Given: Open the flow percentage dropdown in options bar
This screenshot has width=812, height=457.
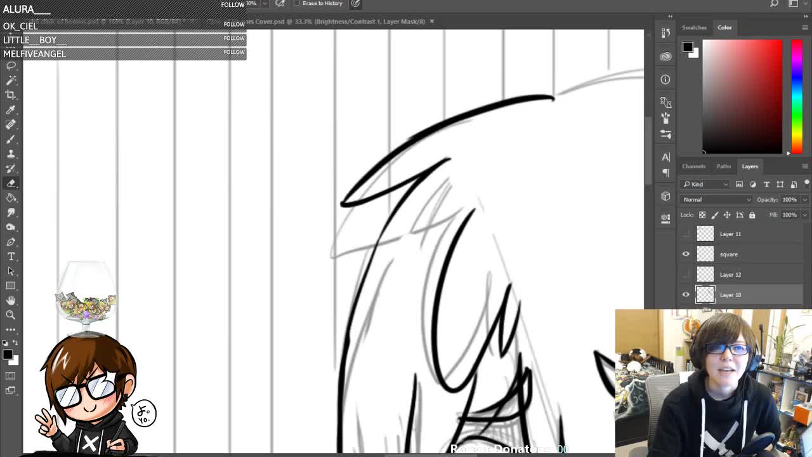Looking at the screenshot, I should [x=265, y=4].
